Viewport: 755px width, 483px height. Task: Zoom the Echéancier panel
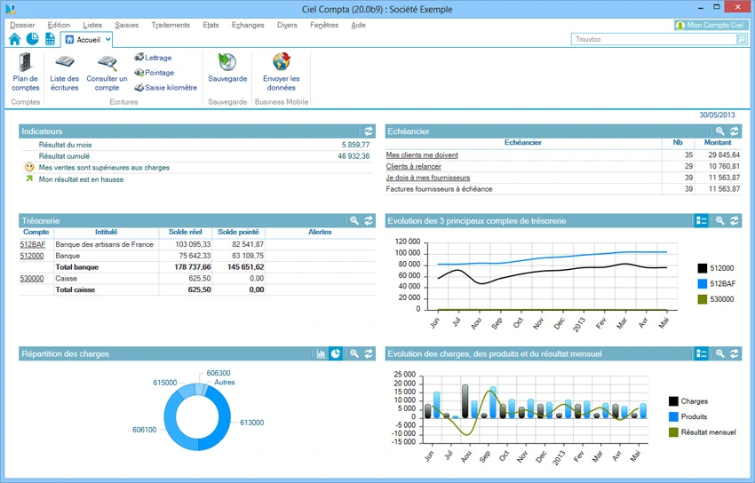[719, 131]
